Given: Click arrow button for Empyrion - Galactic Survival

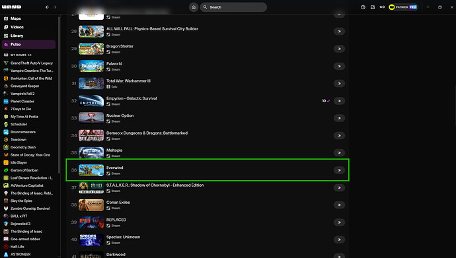Looking at the screenshot, I should [x=339, y=101].
